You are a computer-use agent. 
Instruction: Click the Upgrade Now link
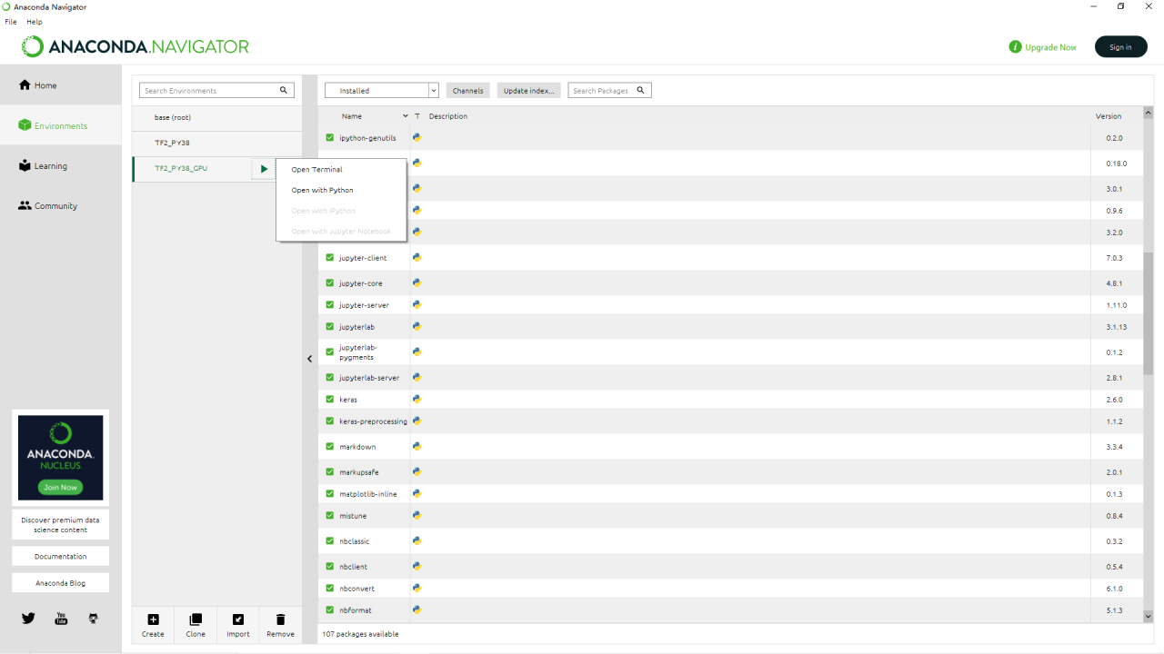click(x=1050, y=47)
